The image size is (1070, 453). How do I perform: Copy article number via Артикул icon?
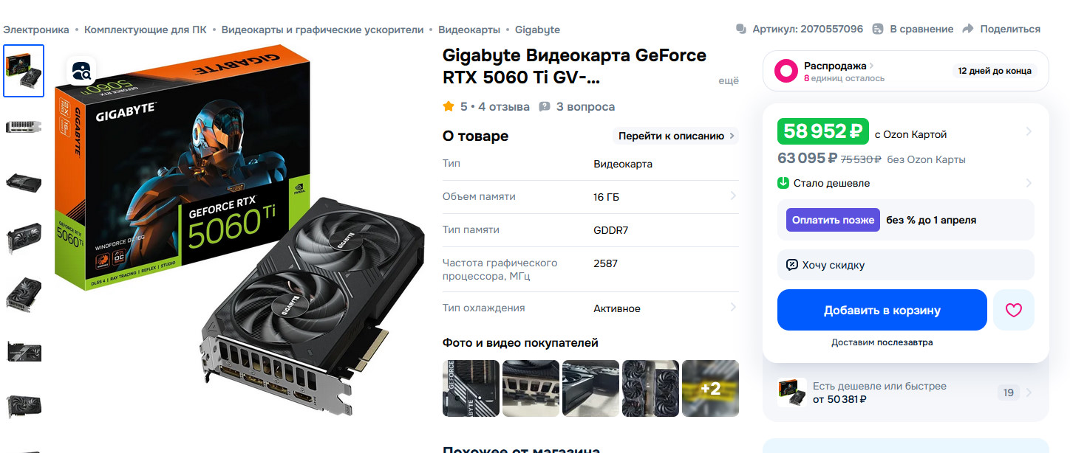pyautogui.click(x=741, y=29)
